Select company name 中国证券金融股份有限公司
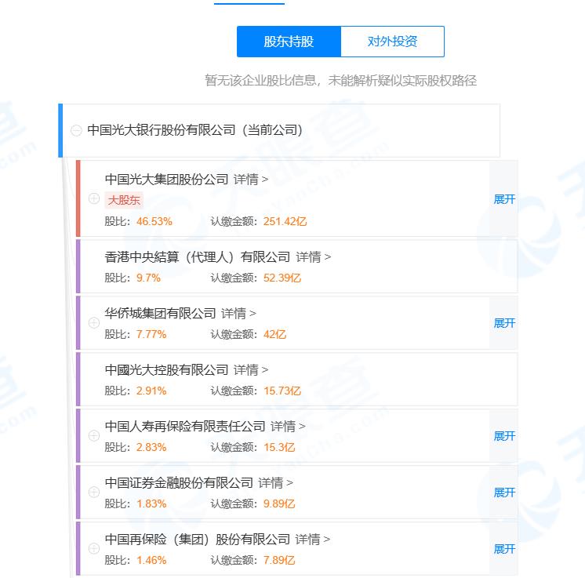This screenshot has height=578, width=585. tap(179, 482)
